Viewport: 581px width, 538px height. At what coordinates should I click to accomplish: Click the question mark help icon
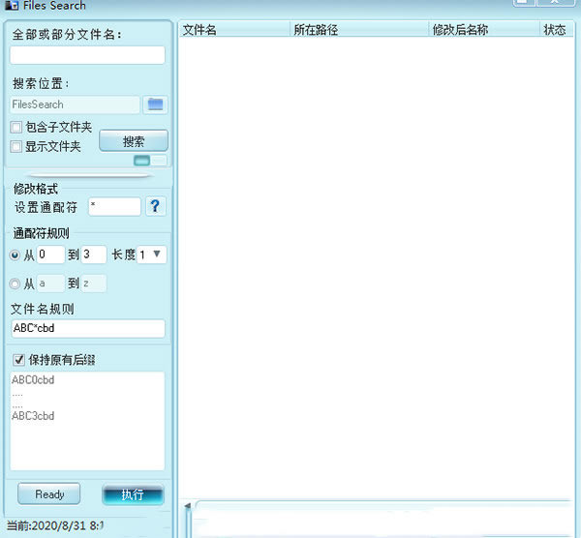[x=155, y=206]
